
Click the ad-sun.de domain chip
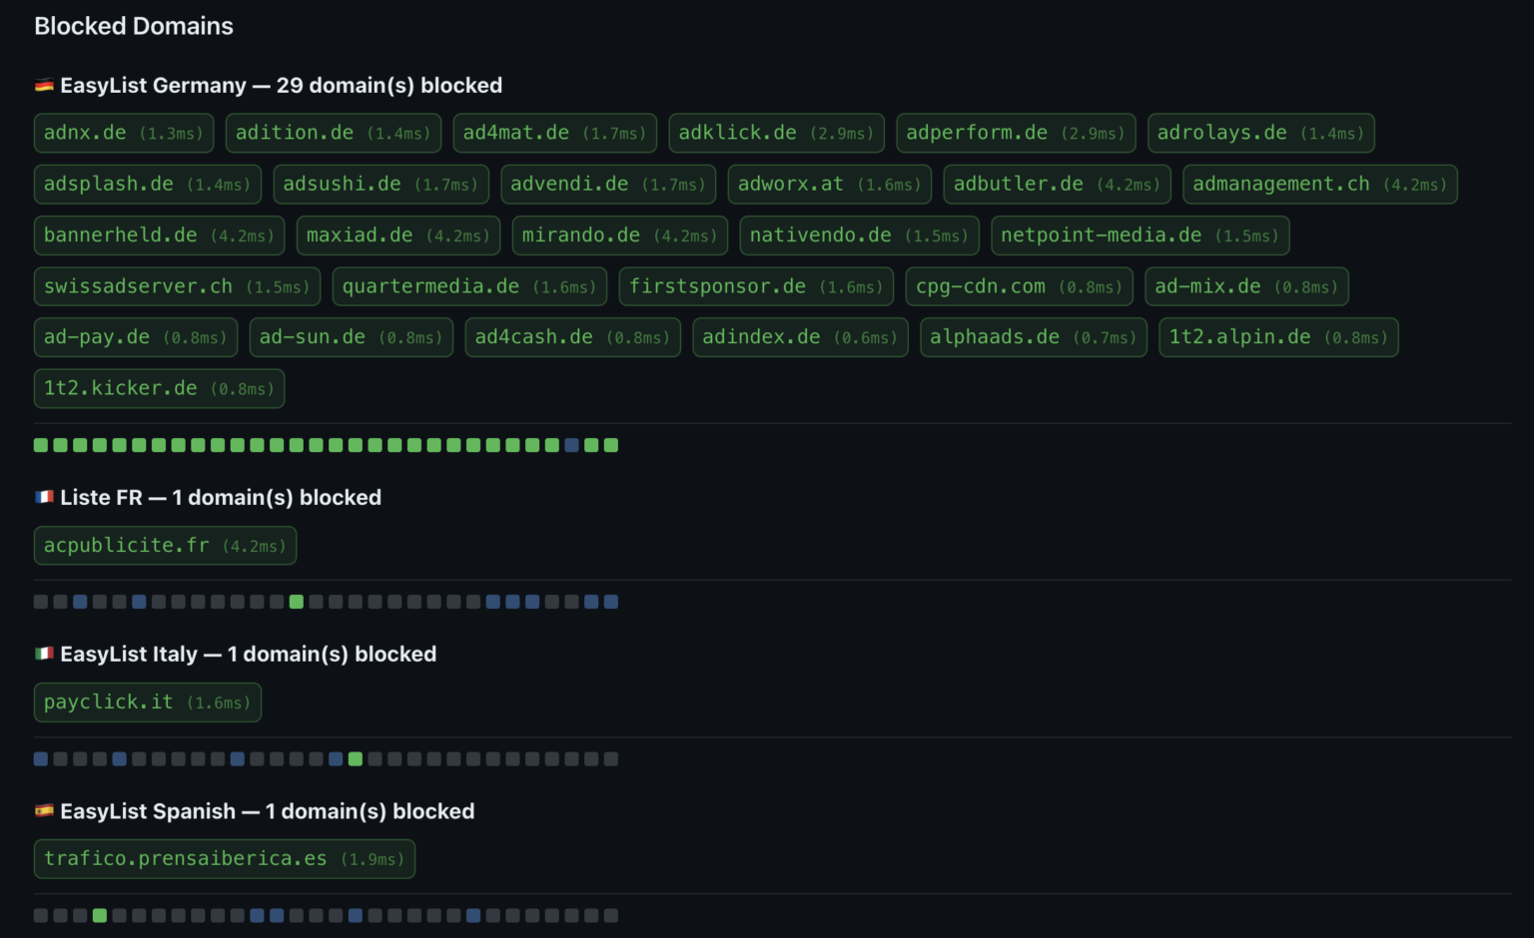(352, 337)
